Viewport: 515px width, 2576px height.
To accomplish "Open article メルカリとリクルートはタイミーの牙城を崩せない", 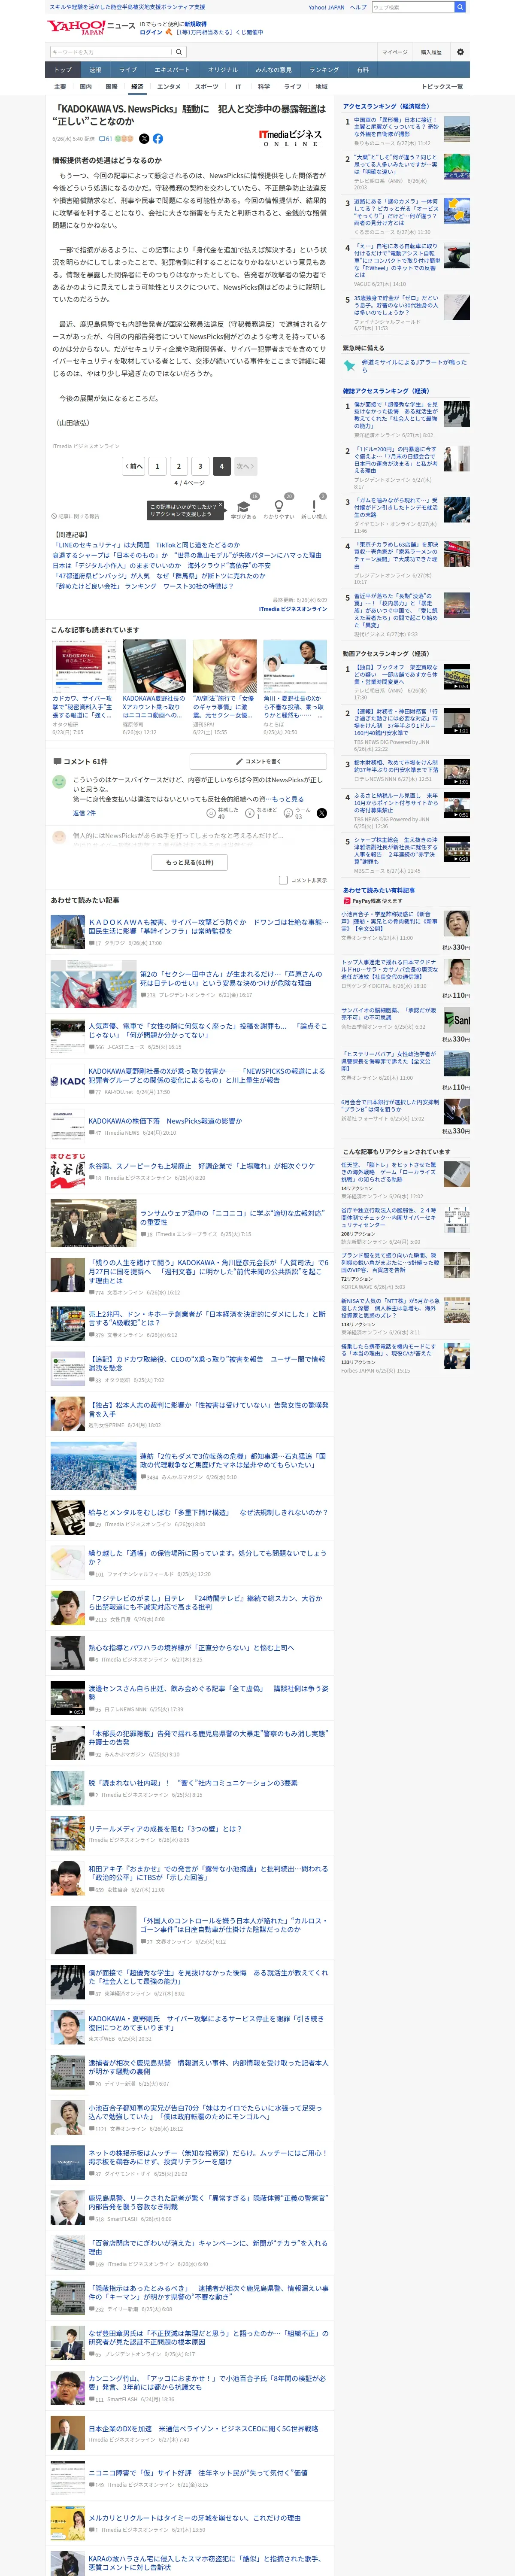I will (x=194, y=2517).
